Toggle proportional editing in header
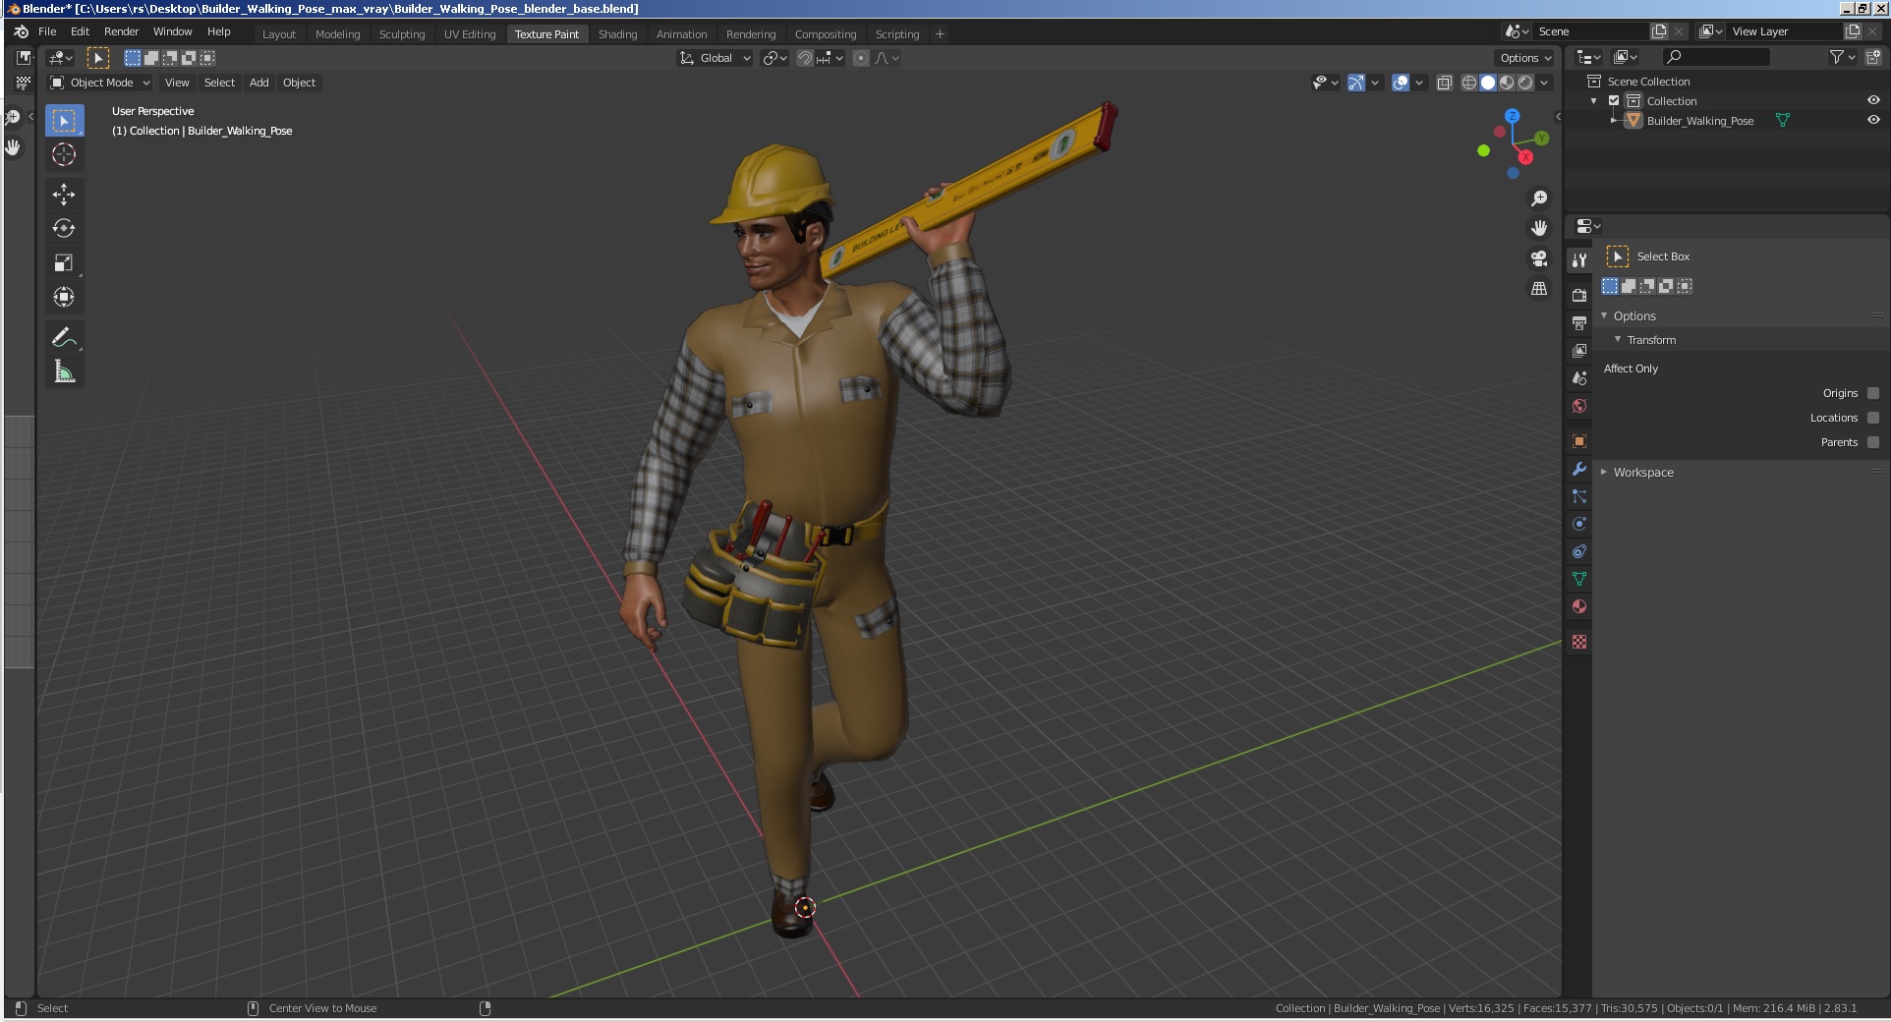The image size is (1891, 1022). [861, 58]
